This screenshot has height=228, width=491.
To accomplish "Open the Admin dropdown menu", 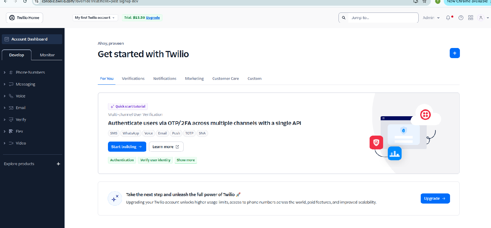I will pos(431,18).
